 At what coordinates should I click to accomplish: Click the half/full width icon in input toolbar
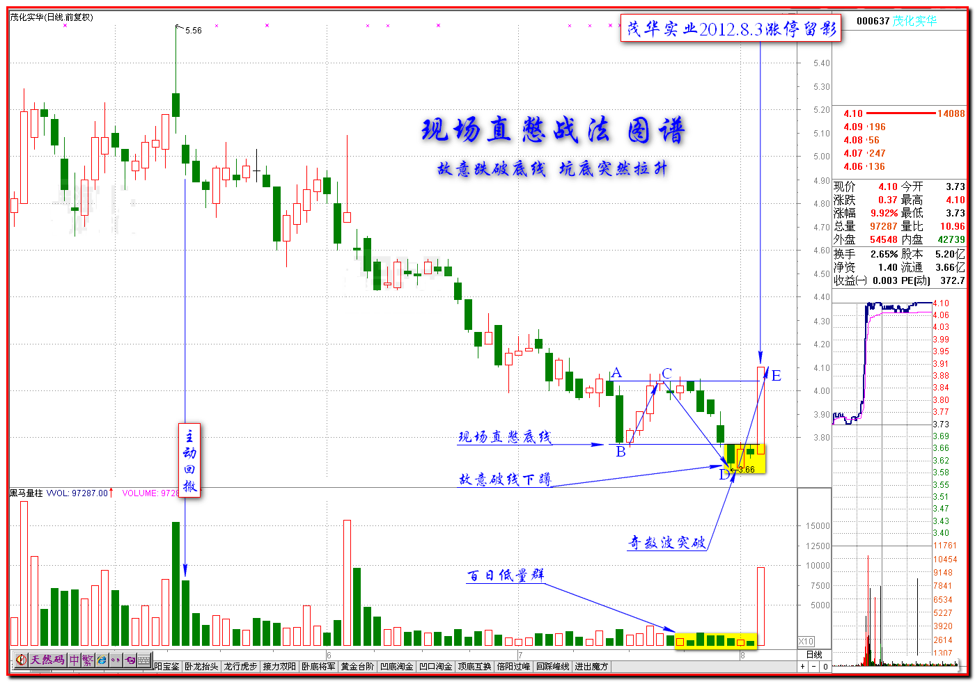tap(130, 660)
